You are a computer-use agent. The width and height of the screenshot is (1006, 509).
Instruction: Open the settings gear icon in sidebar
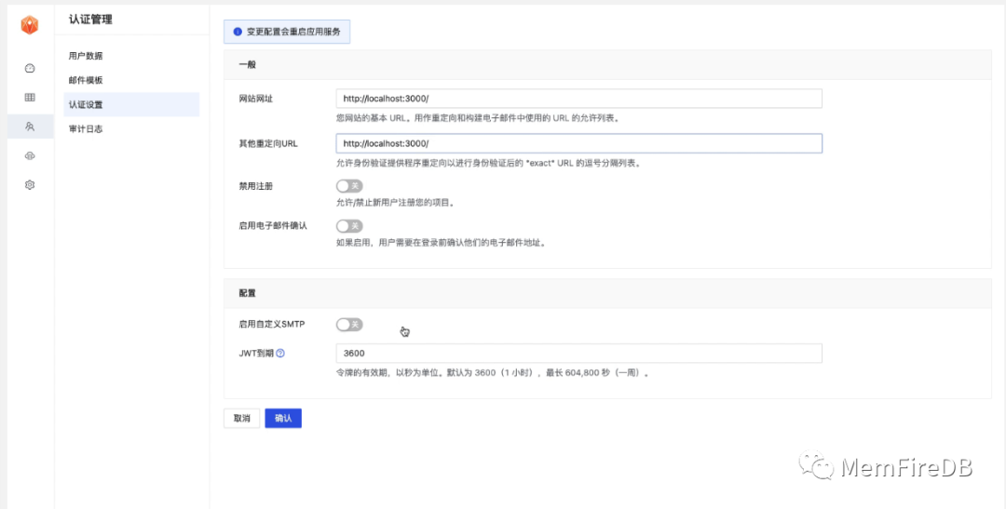(x=30, y=184)
